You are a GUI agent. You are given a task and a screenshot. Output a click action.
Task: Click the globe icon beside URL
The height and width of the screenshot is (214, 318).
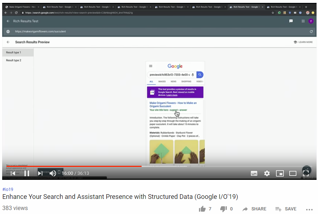pos(8,32)
